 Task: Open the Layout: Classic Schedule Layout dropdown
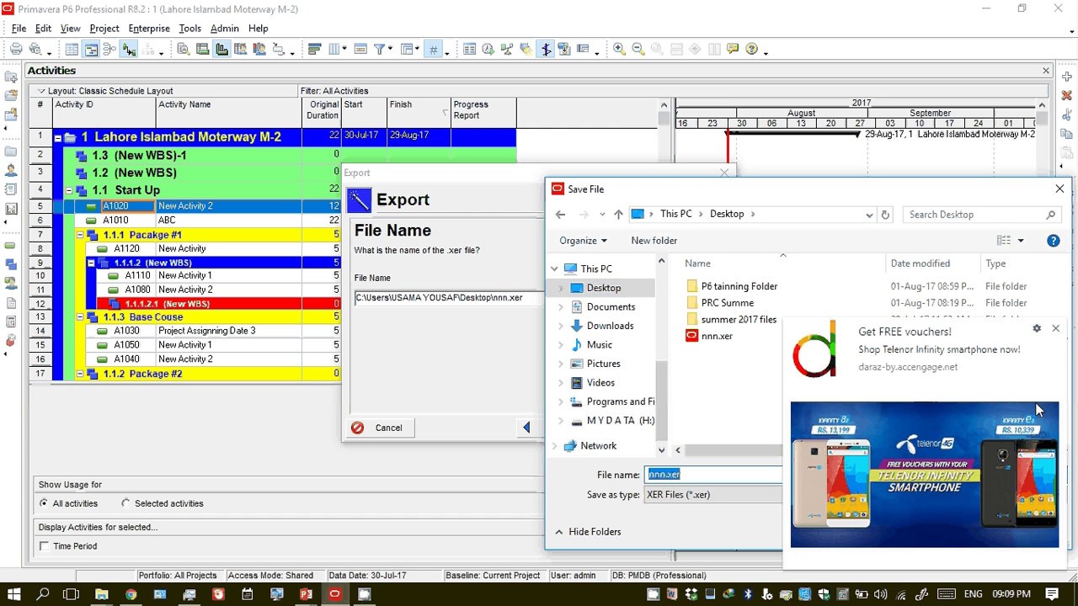pos(41,91)
